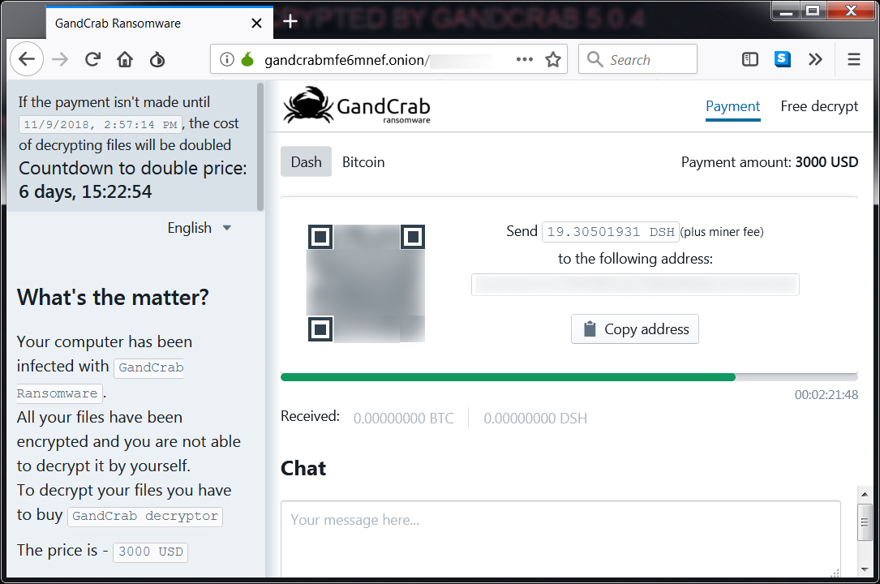
Task: Select Bitcoin payment currency
Action: (363, 162)
